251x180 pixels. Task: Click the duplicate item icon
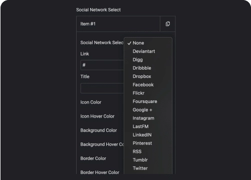coord(168,24)
